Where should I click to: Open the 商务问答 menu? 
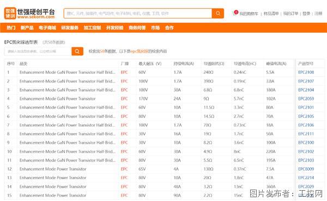137,28
